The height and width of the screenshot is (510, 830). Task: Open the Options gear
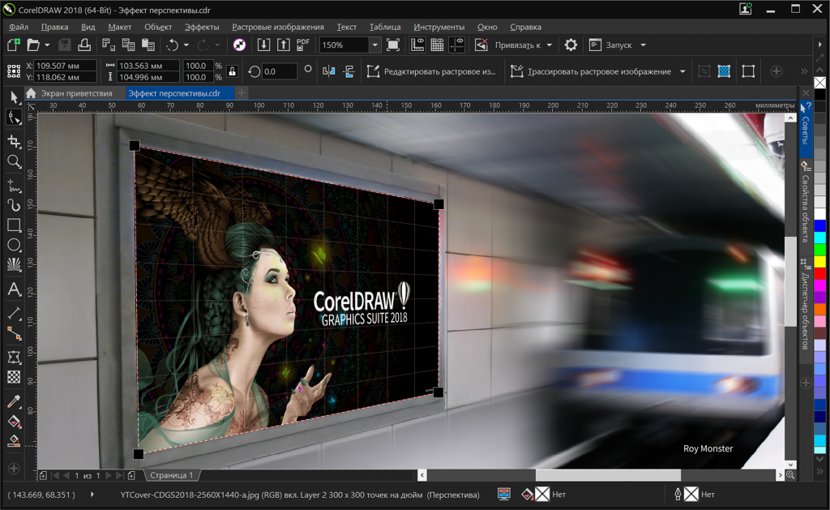[571, 45]
